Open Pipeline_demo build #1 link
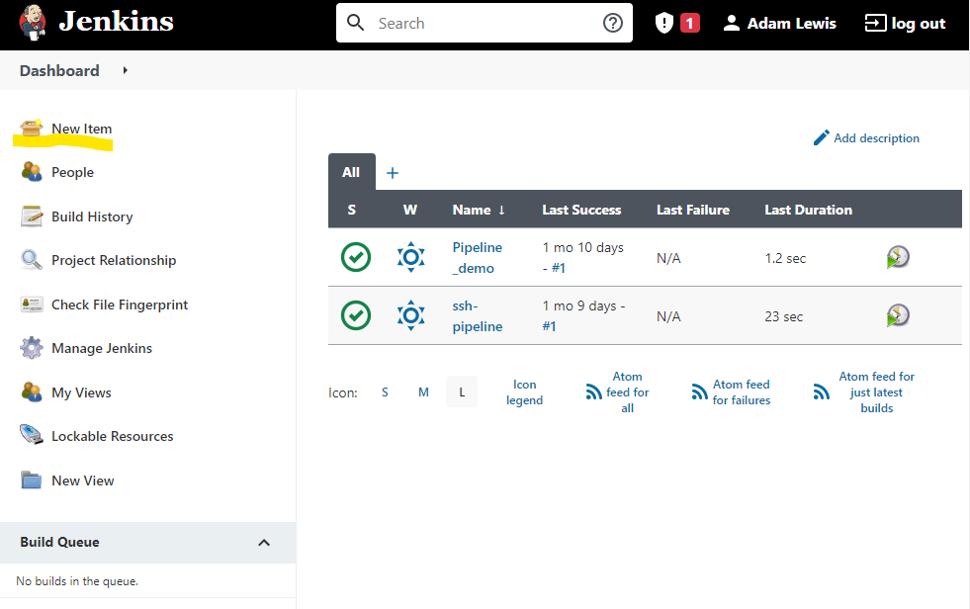 [558, 268]
